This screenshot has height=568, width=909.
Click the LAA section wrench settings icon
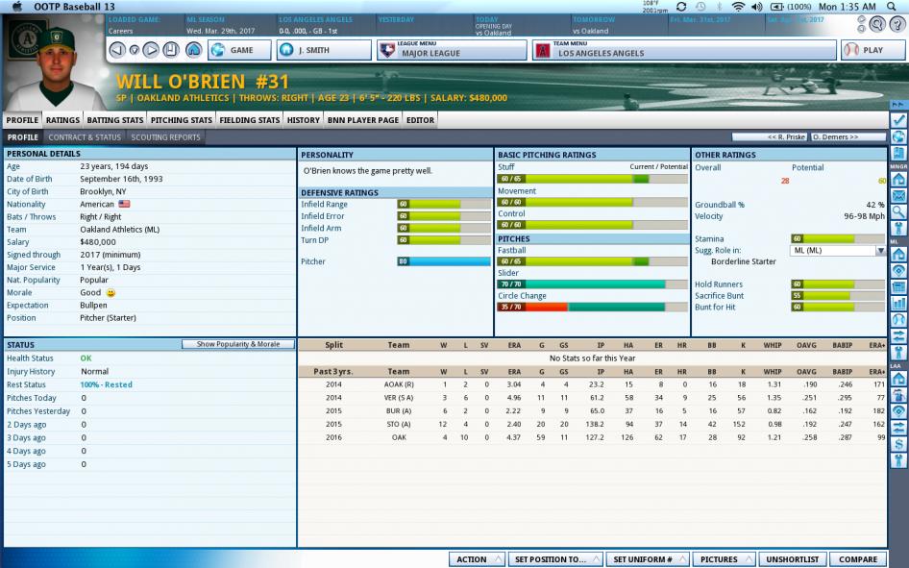(x=898, y=460)
